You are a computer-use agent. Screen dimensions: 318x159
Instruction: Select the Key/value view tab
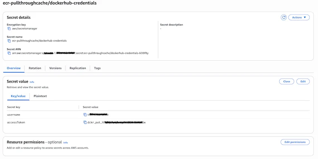pos(18,96)
